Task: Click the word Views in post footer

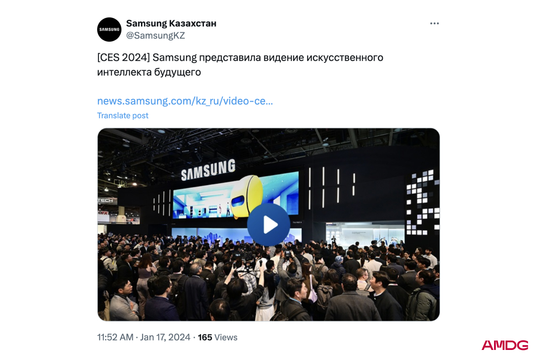Action: coord(226,337)
